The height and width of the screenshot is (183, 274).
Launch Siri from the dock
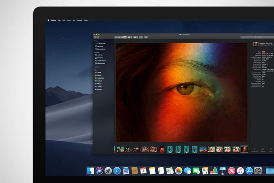(x=100, y=171)
